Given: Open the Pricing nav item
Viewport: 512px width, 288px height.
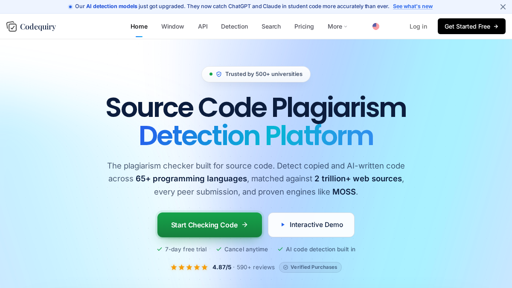Looking at the screenshot, I should point(304,26).
